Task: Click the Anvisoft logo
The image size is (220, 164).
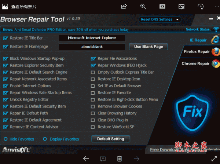Action: click(x=16, y=150)
